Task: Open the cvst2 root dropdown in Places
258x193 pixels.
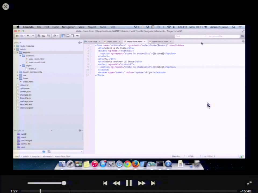Action: click(x=17, y=43)
